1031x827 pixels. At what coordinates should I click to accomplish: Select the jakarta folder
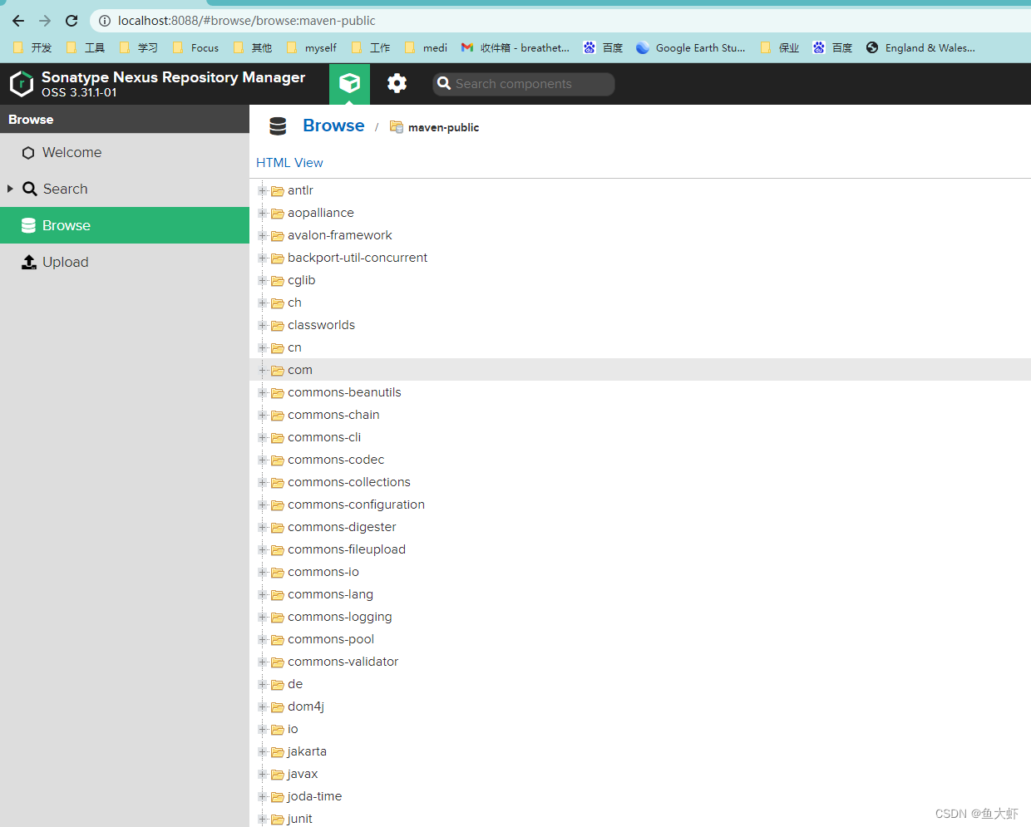[x=307, y=751]
